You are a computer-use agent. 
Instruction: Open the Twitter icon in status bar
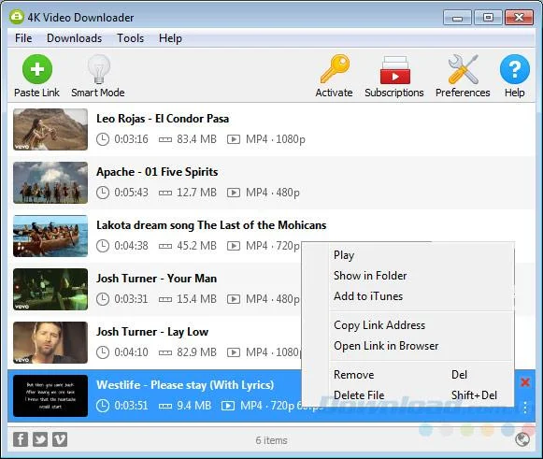(x=40, y=439)
